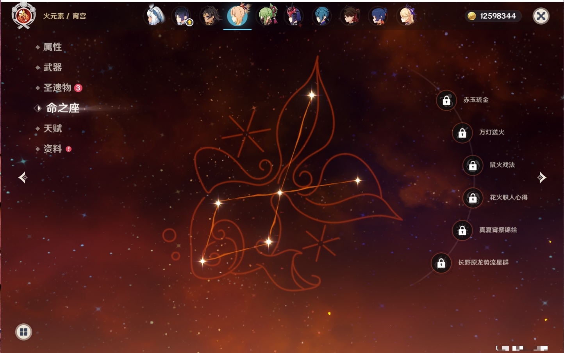Open the grid menu icon at bottom left
Viewport: 564px width, 353px height.
[23, 332]
